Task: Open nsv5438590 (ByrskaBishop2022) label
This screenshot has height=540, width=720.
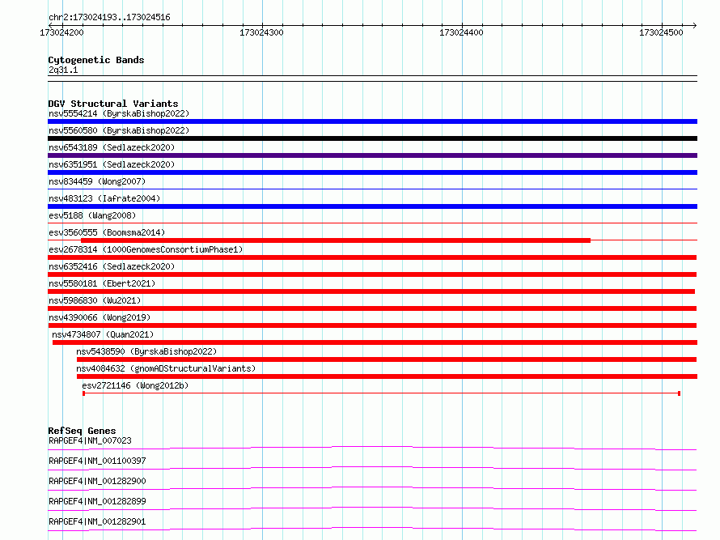Action: [146, 351]
